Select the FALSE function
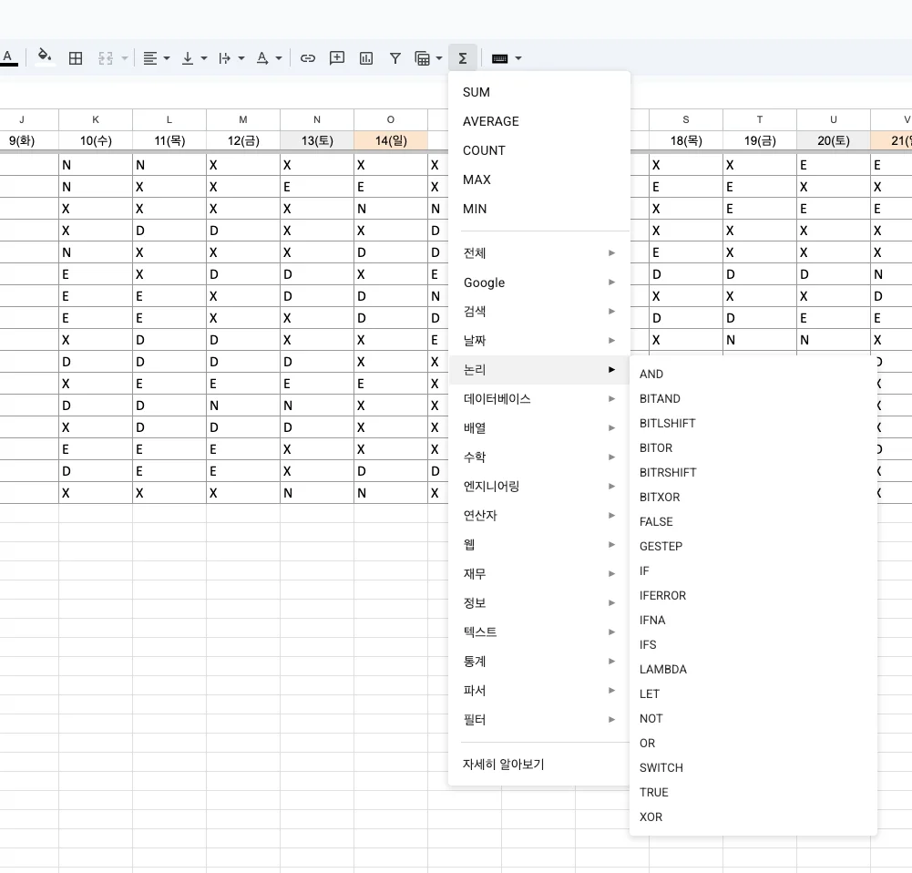The width and height of the screenshot is (912, 873). click(753, 522)
